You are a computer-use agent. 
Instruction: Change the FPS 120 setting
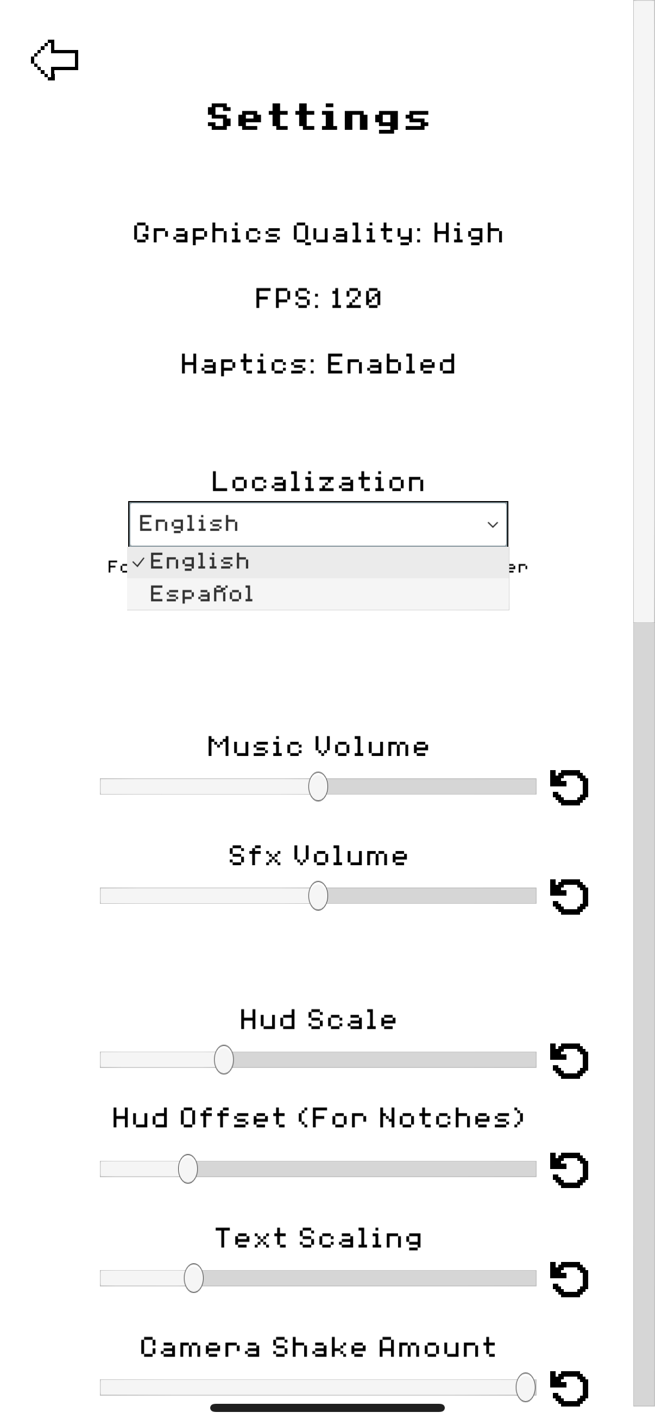click(318, 299)
